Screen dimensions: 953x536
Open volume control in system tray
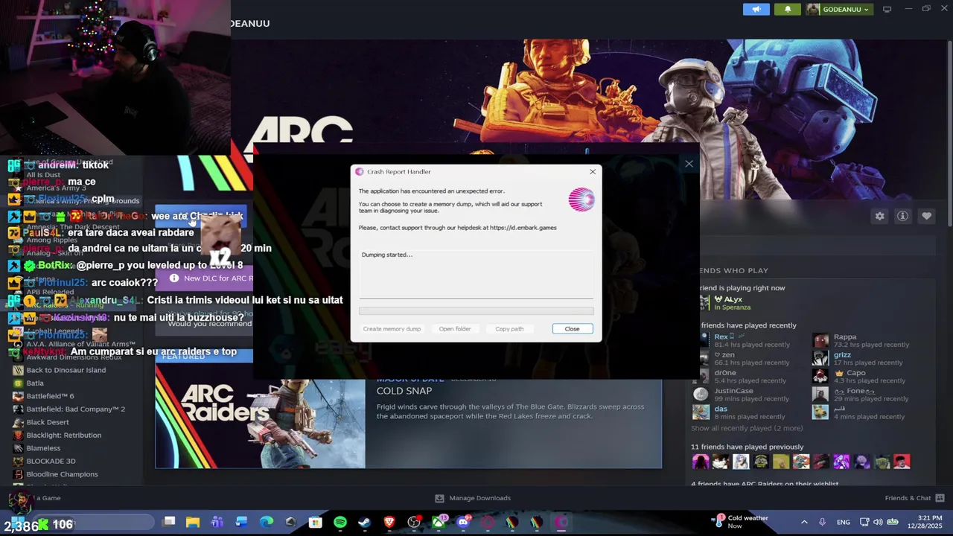pos(878,523)
